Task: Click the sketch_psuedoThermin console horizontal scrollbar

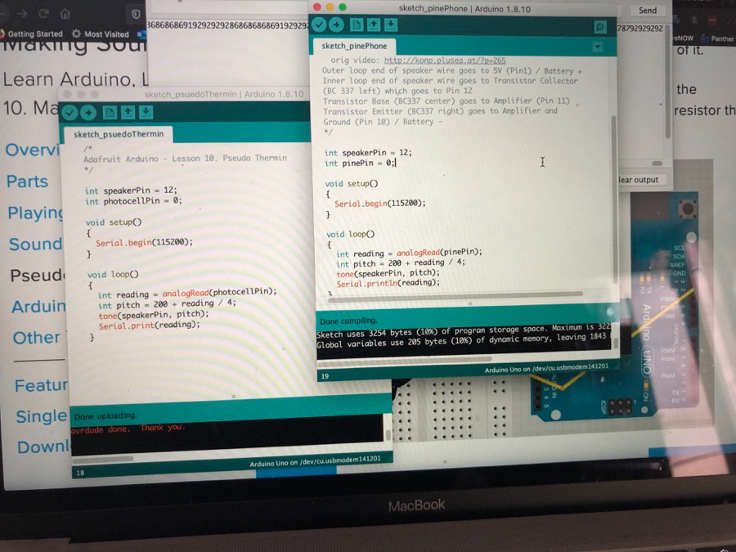Action: (x=103, y=459)
